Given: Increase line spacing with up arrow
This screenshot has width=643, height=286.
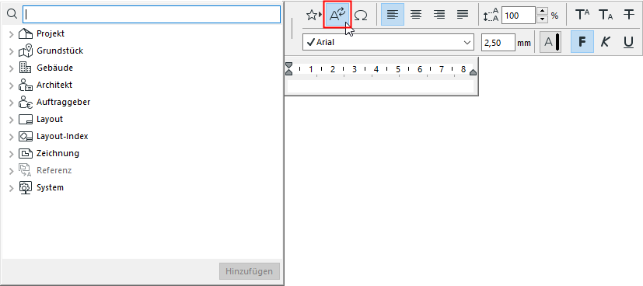Looking at the screenshot, I should click(x=543, y=11).
